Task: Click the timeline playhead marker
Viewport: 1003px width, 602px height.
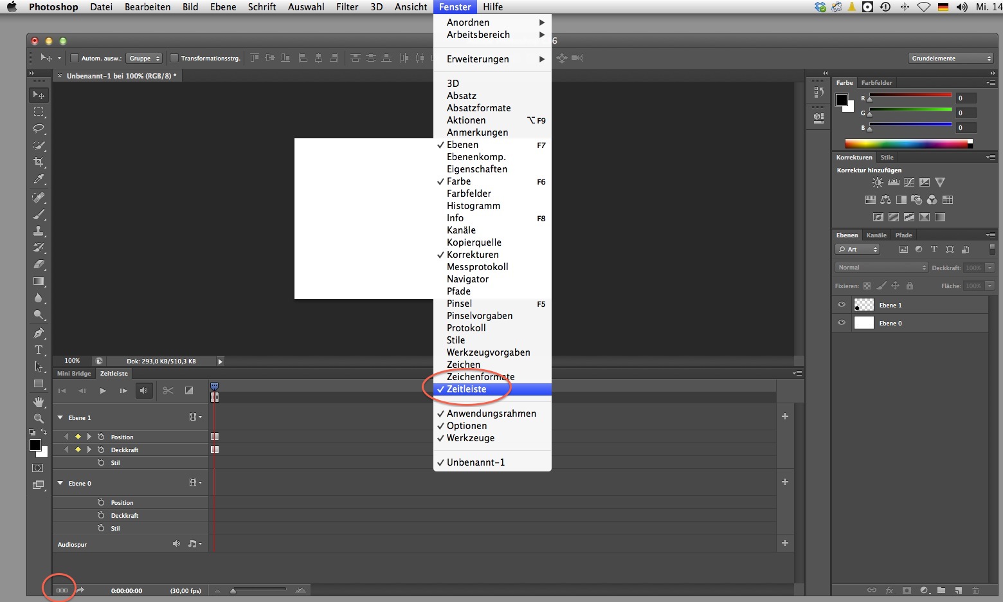Action: coord(214,387)
